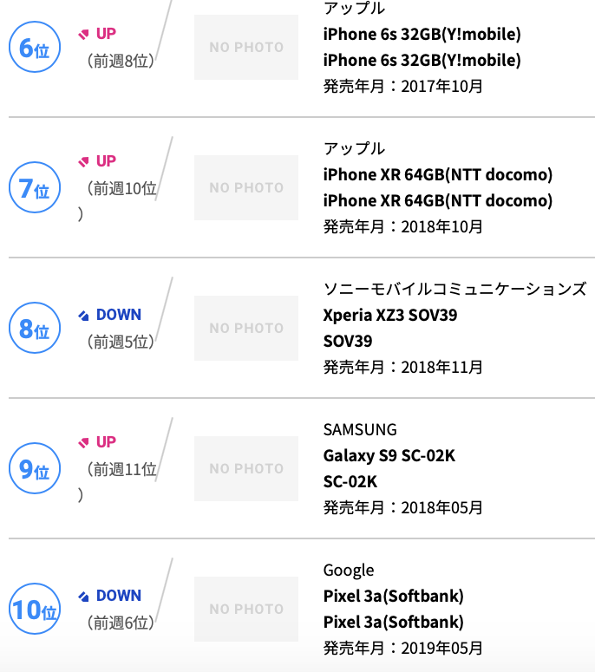Click the pink UP arrow icon for rank 6
Viewport: 595px width, 672px height.
tap(83, 34)
